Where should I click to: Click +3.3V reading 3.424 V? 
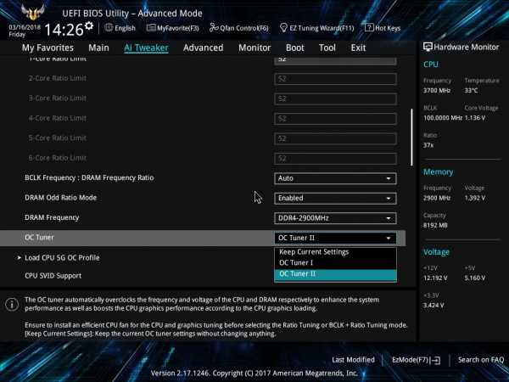433,306
